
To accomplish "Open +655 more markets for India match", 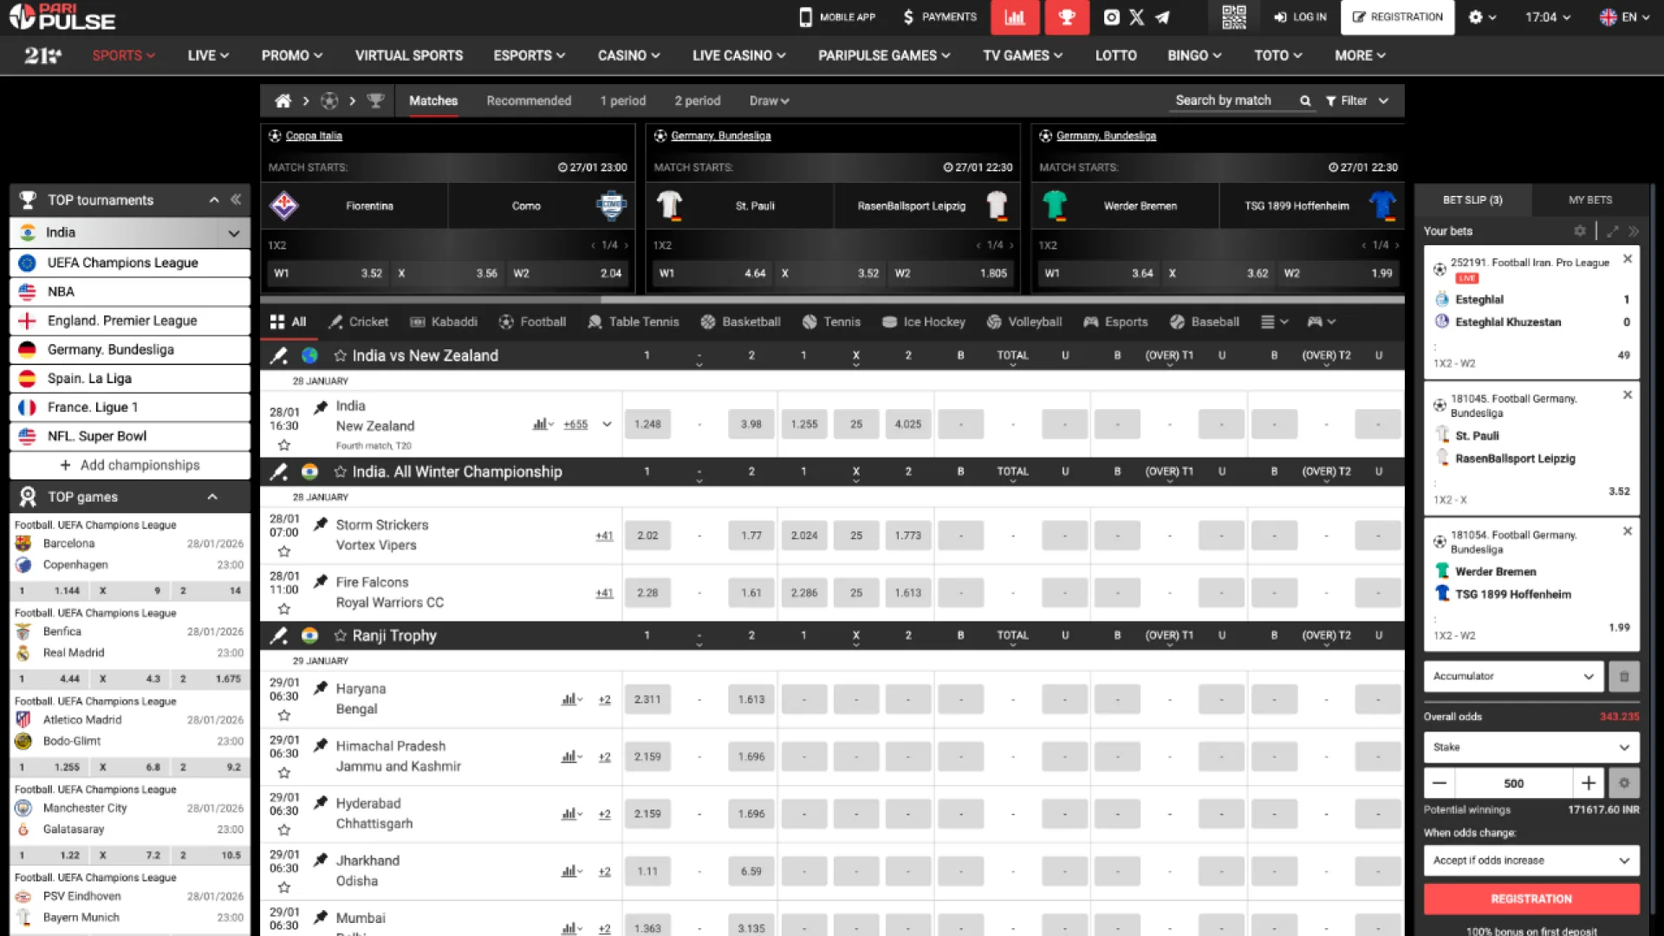I will [x=575, y=424].
